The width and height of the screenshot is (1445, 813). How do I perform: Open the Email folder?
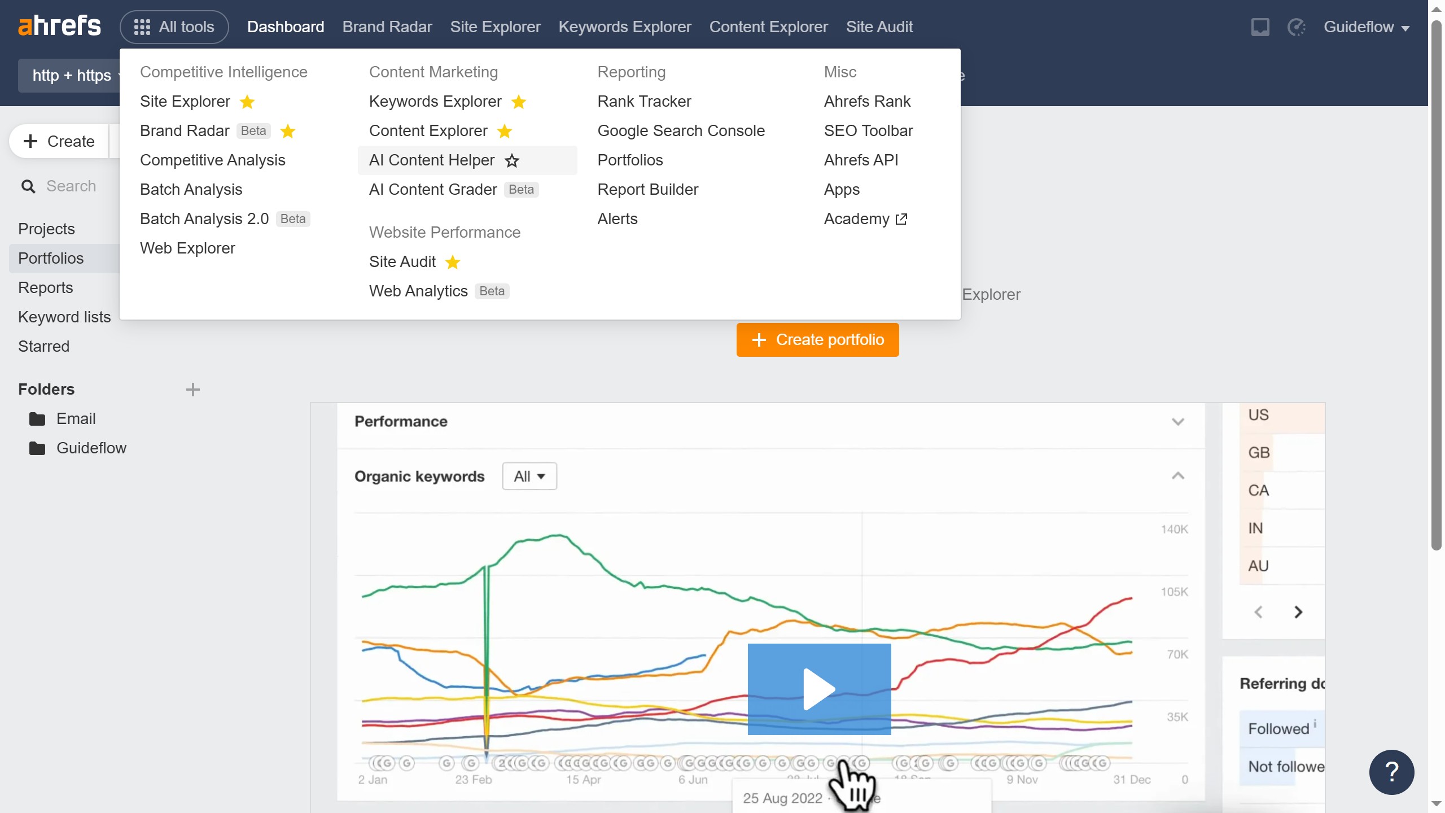pos(76,419)
